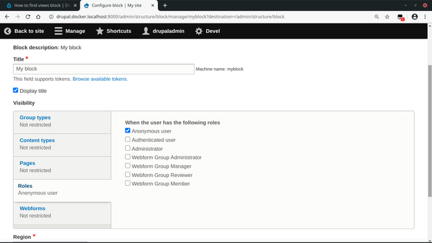This screenshot has height=243, width=432.
Task: Open the browser home page icon
Action: (x=38, y=17)
